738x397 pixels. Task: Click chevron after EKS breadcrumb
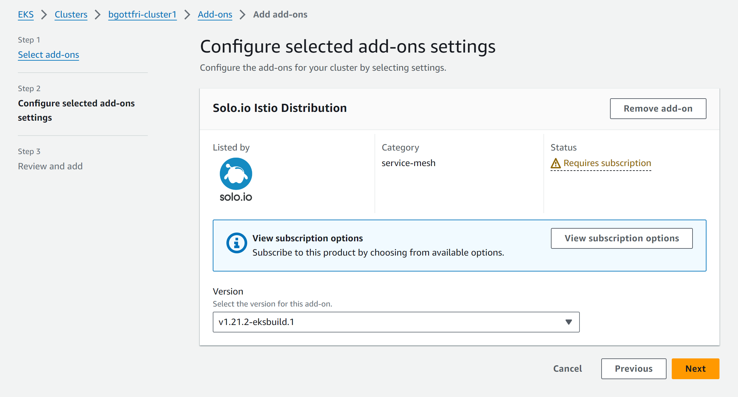point(44,15)
